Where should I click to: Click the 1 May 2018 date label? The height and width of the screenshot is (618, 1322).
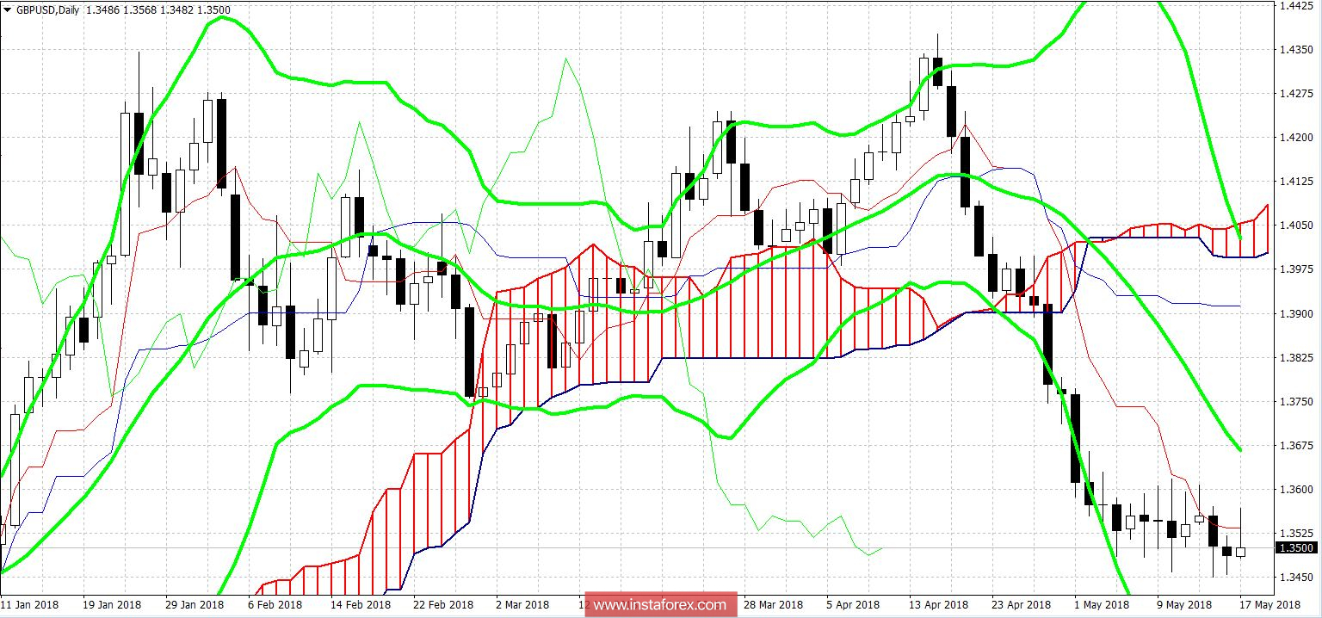tap(1101, 605)
